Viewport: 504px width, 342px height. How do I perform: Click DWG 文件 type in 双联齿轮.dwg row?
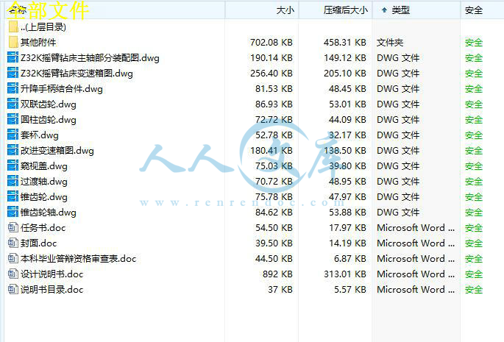point(398,104)
